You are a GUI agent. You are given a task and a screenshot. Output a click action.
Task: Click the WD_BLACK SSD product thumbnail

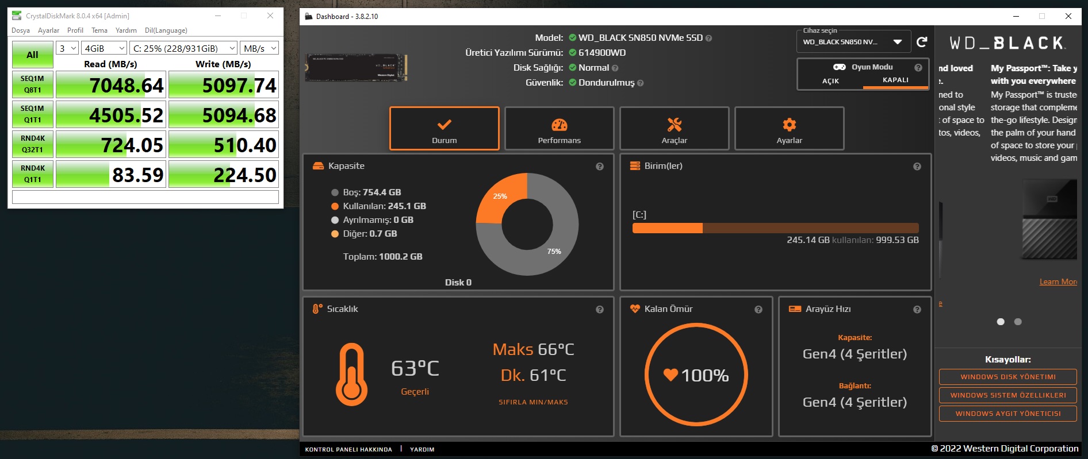click(x=356, y=68)
